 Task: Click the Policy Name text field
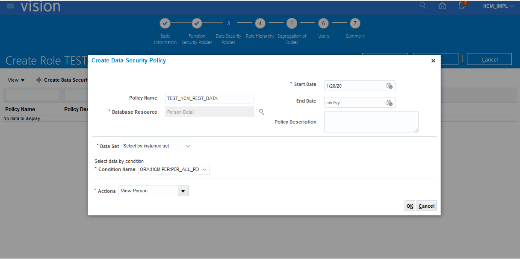click(210, 98)
